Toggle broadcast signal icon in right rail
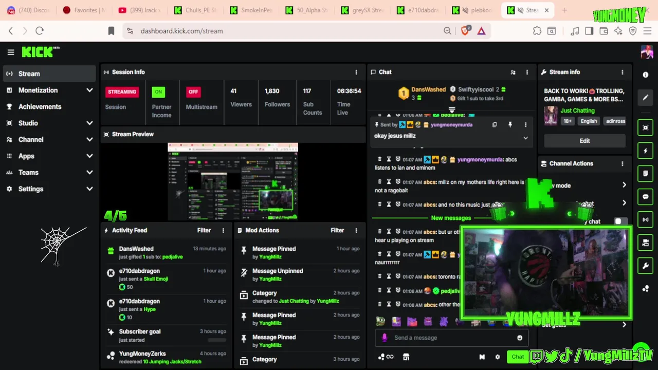This screenshot has height=370, width=658. (646, 219)
